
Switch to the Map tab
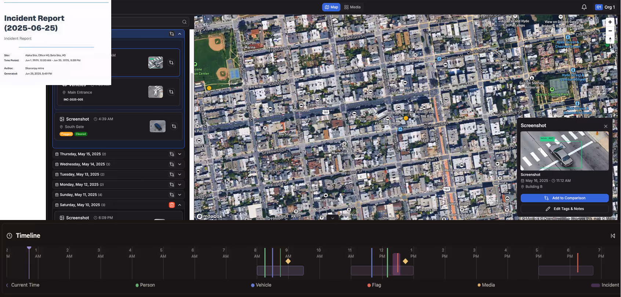point(331,7)
